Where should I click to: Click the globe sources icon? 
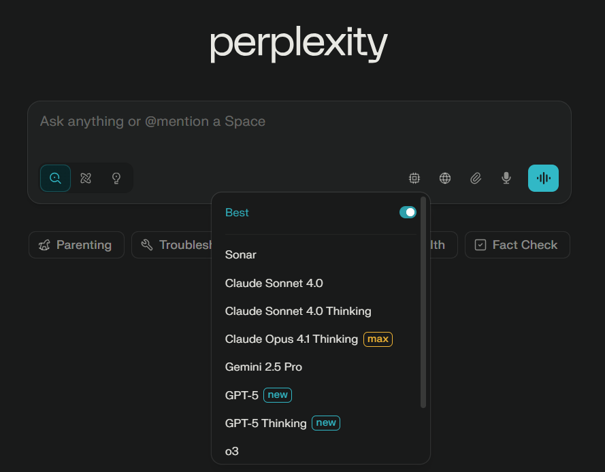coord(445,178)
